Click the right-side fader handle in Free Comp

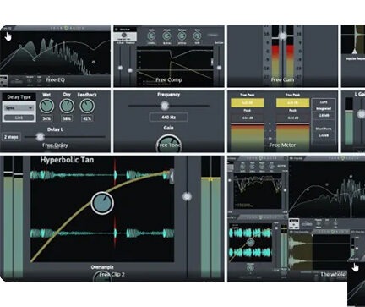[219, 68]
